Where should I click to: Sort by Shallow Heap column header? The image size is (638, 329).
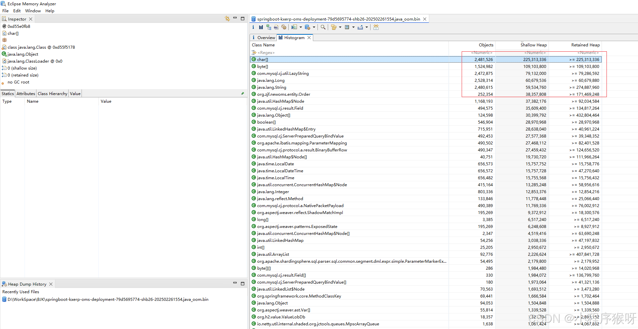[522, 45]
